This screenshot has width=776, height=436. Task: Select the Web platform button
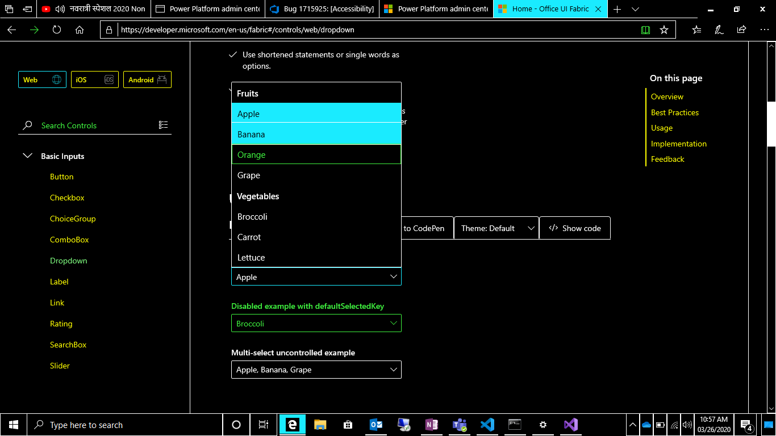[42, 80]
